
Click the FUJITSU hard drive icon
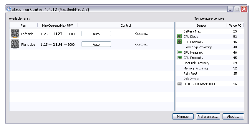(x=180, y=84)
